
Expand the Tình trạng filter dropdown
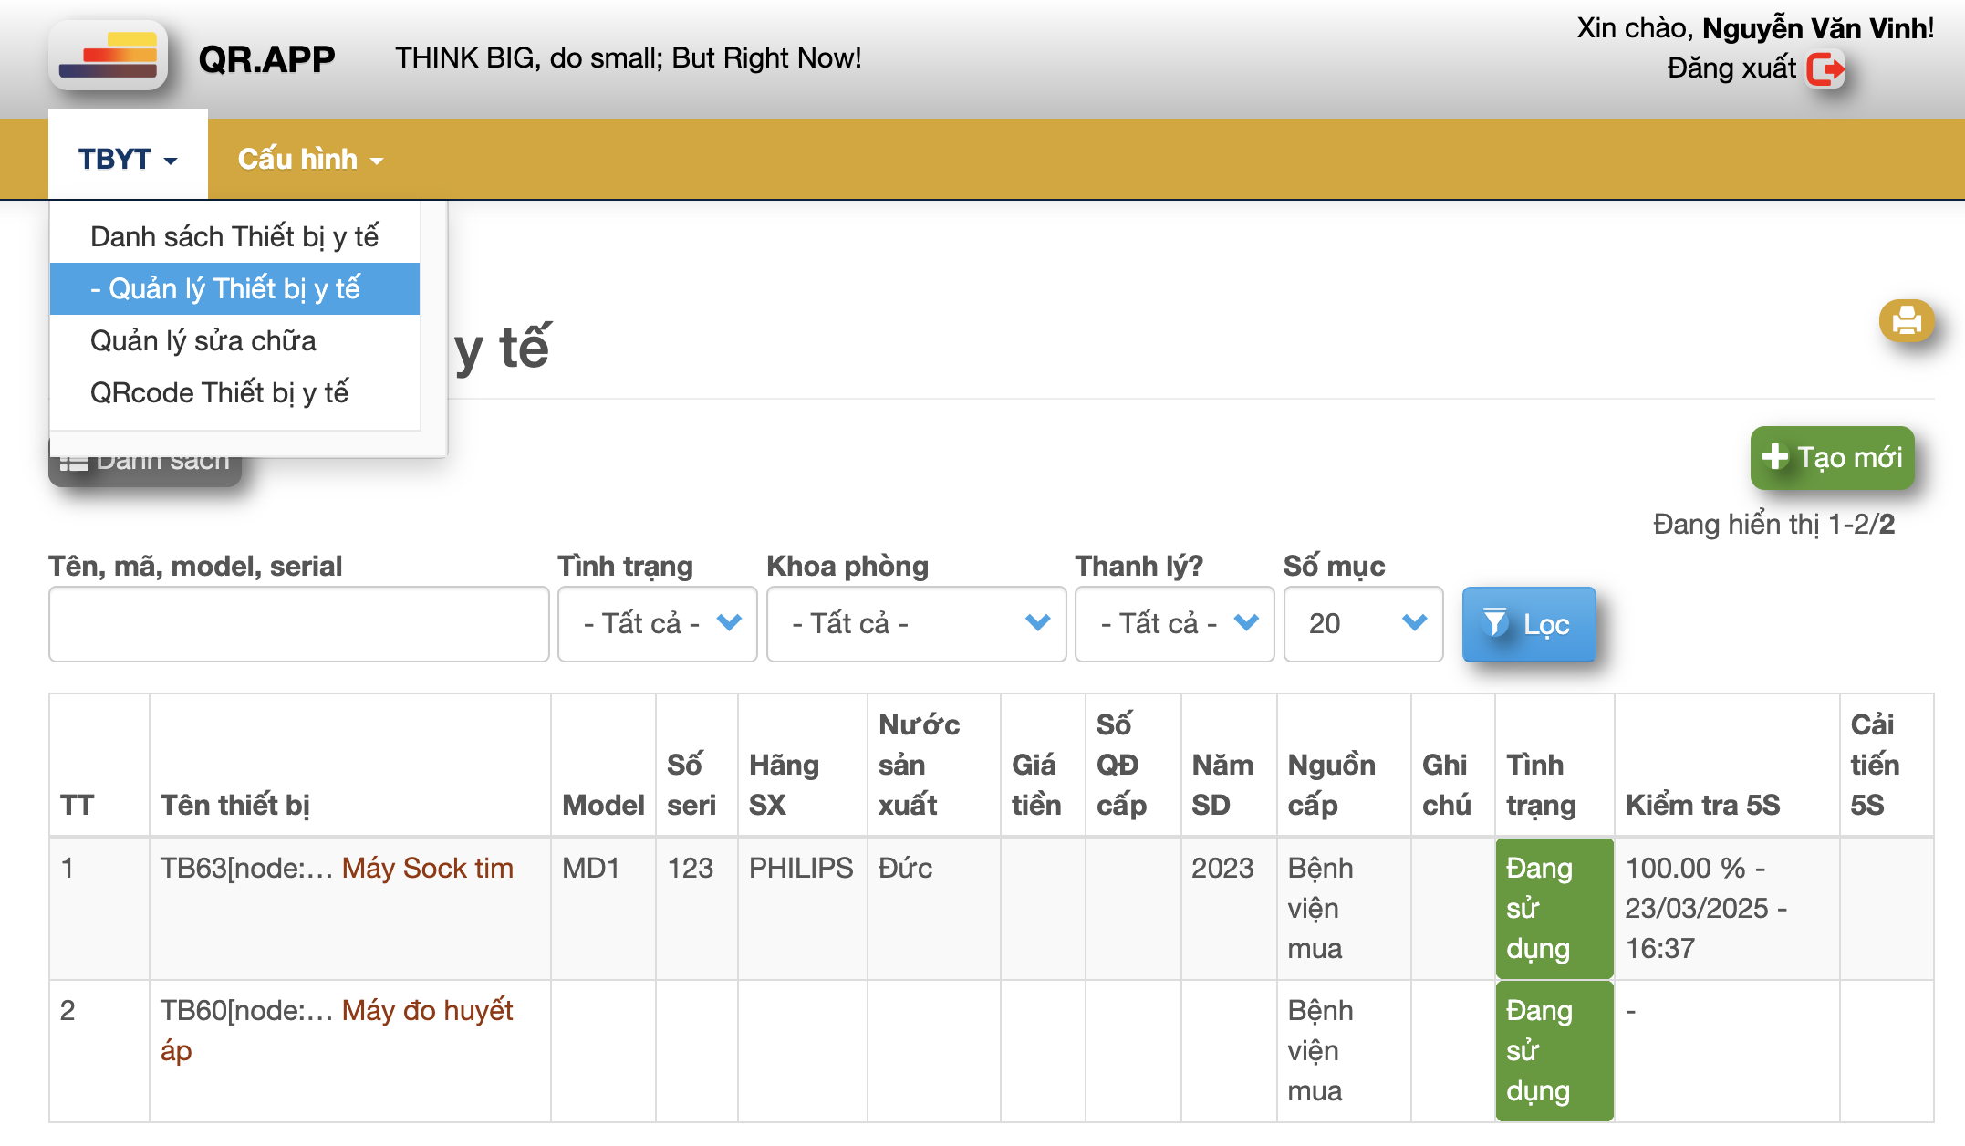click(x=657, y=623)
